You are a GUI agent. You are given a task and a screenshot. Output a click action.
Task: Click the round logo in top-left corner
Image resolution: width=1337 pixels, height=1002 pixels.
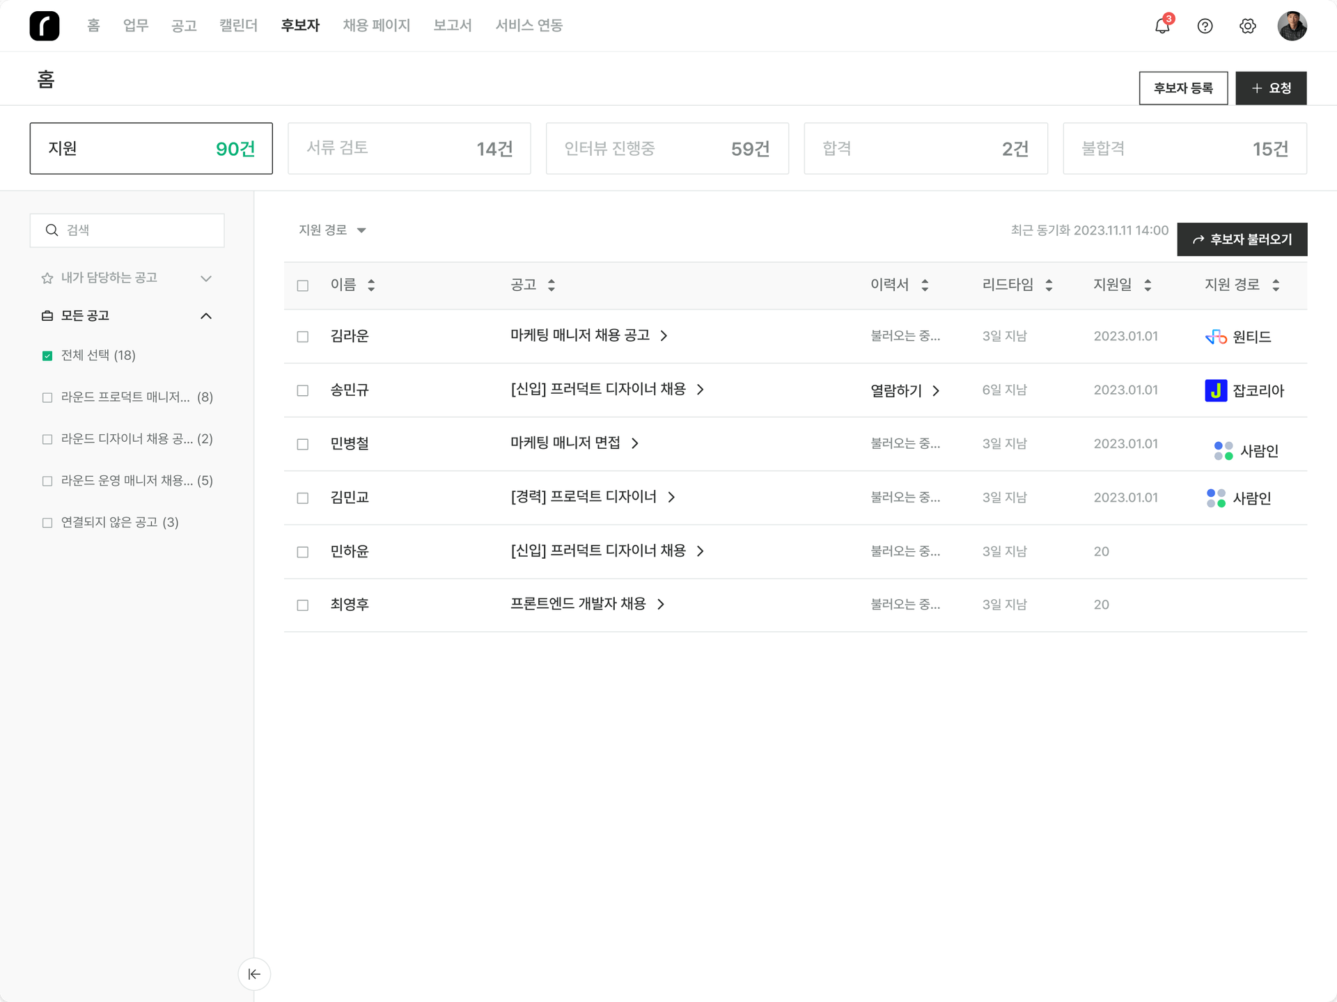click(44, 26)
